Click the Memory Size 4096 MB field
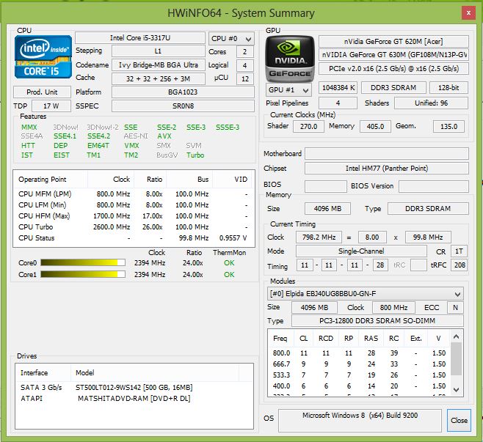This screenshot has height=442, width=483. tap(327, 209)
